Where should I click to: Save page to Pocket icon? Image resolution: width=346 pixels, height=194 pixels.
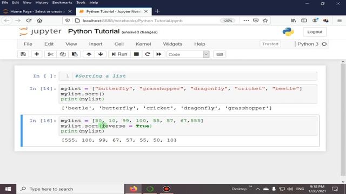click(x=256, y=20)
